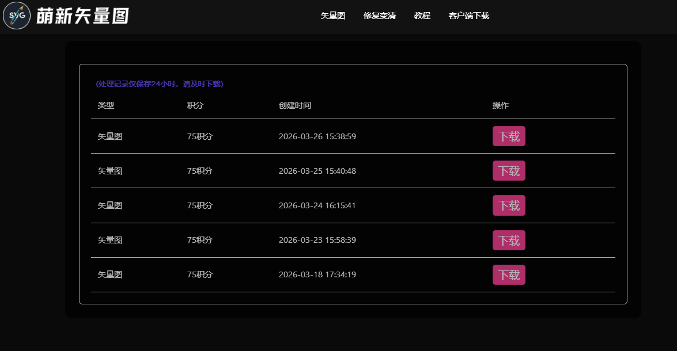
Task: Open the 矢量图 navigation menu item
Action: click(332, 16)
